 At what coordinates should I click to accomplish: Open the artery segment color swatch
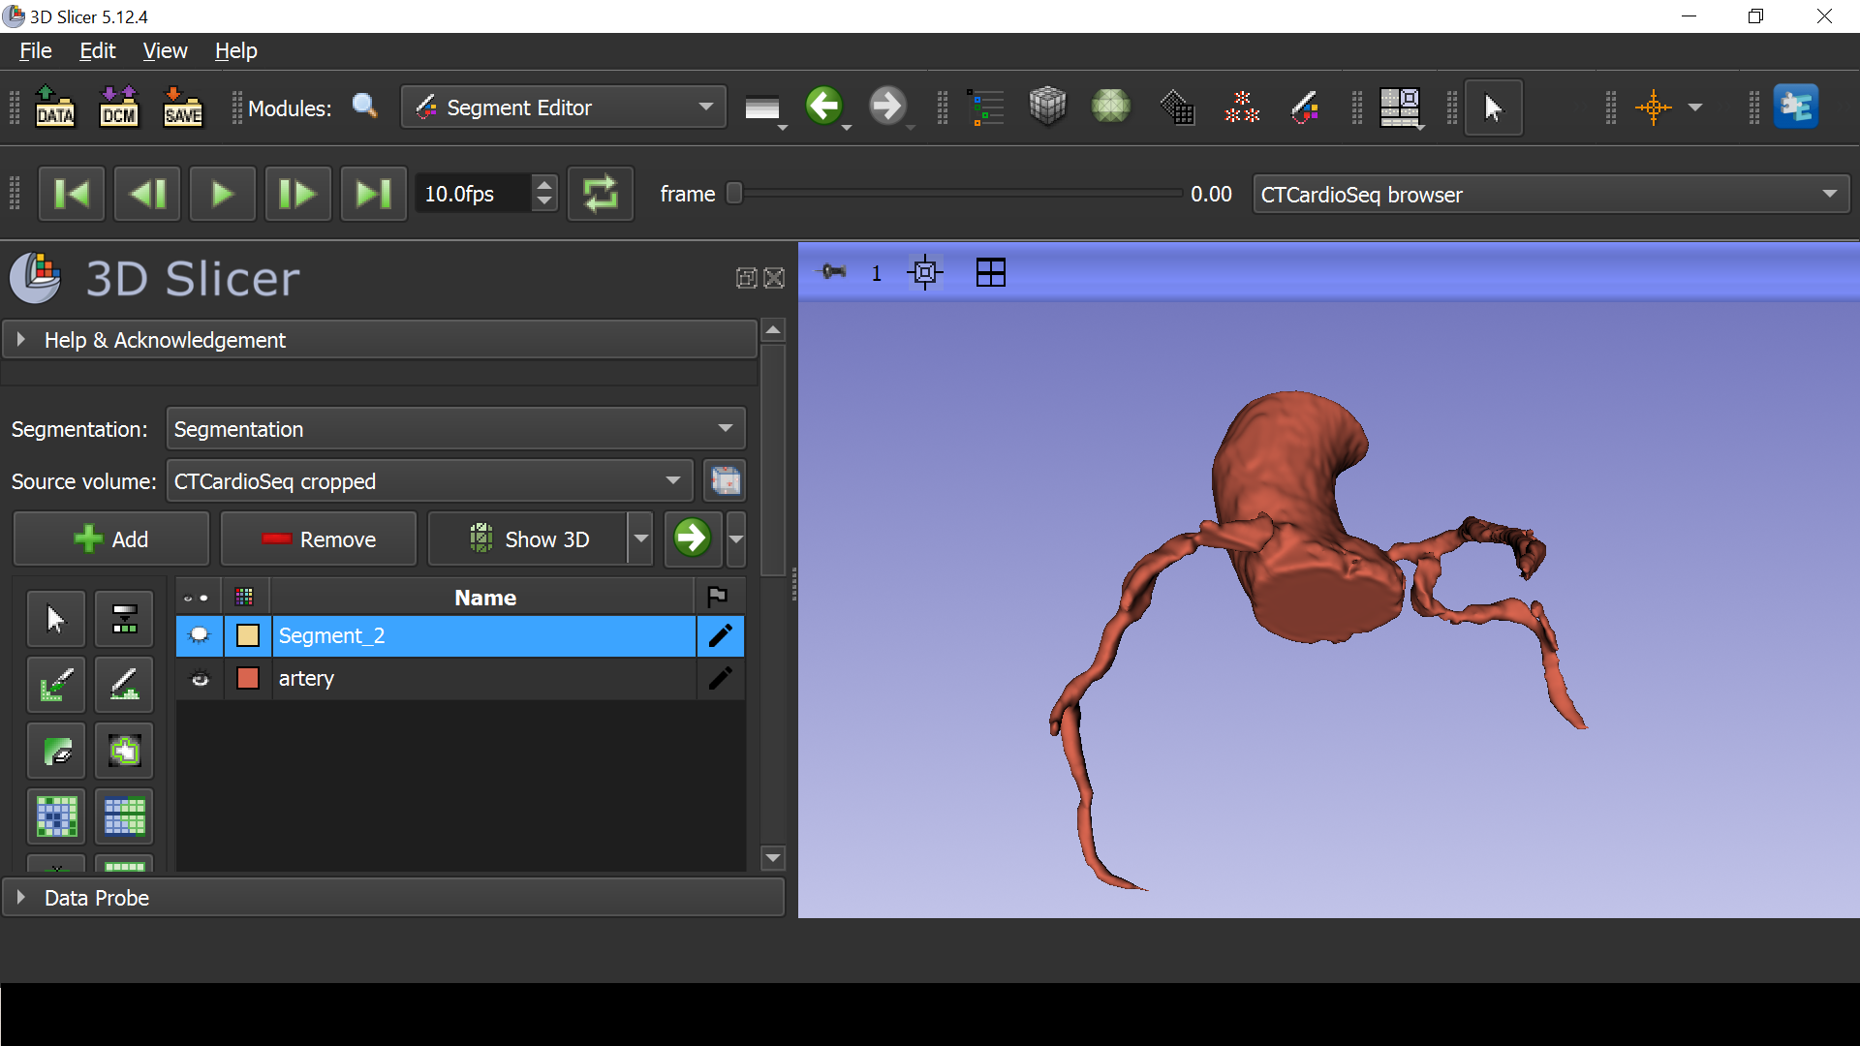click(248, 678)
